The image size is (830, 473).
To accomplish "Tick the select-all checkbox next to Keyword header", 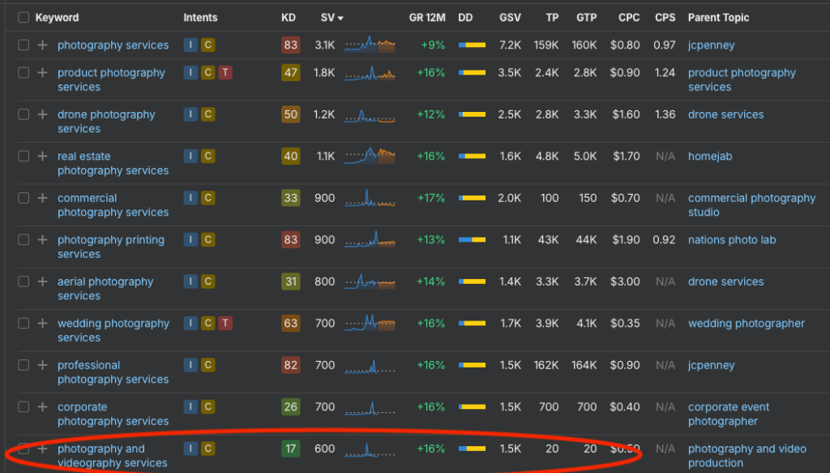I will click(24, 18).
